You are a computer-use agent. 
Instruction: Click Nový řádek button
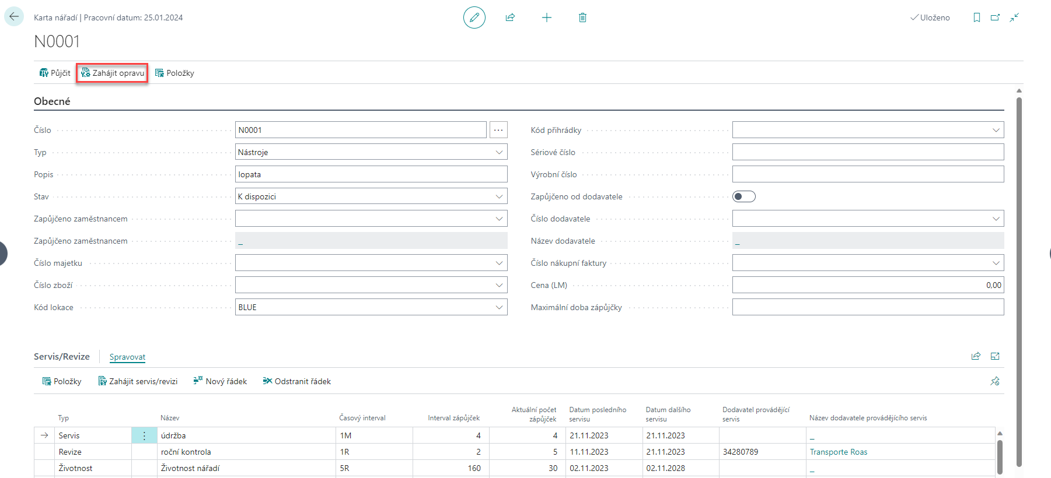220,381
